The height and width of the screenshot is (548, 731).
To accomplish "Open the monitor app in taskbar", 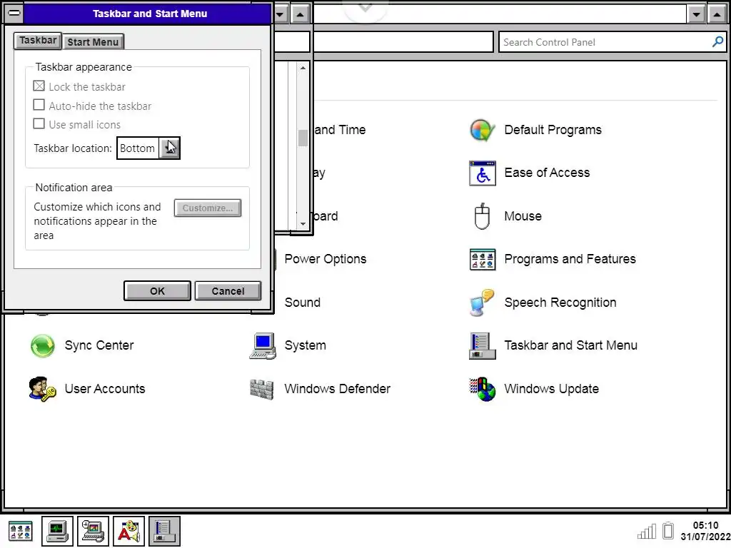I will [57, 531].
